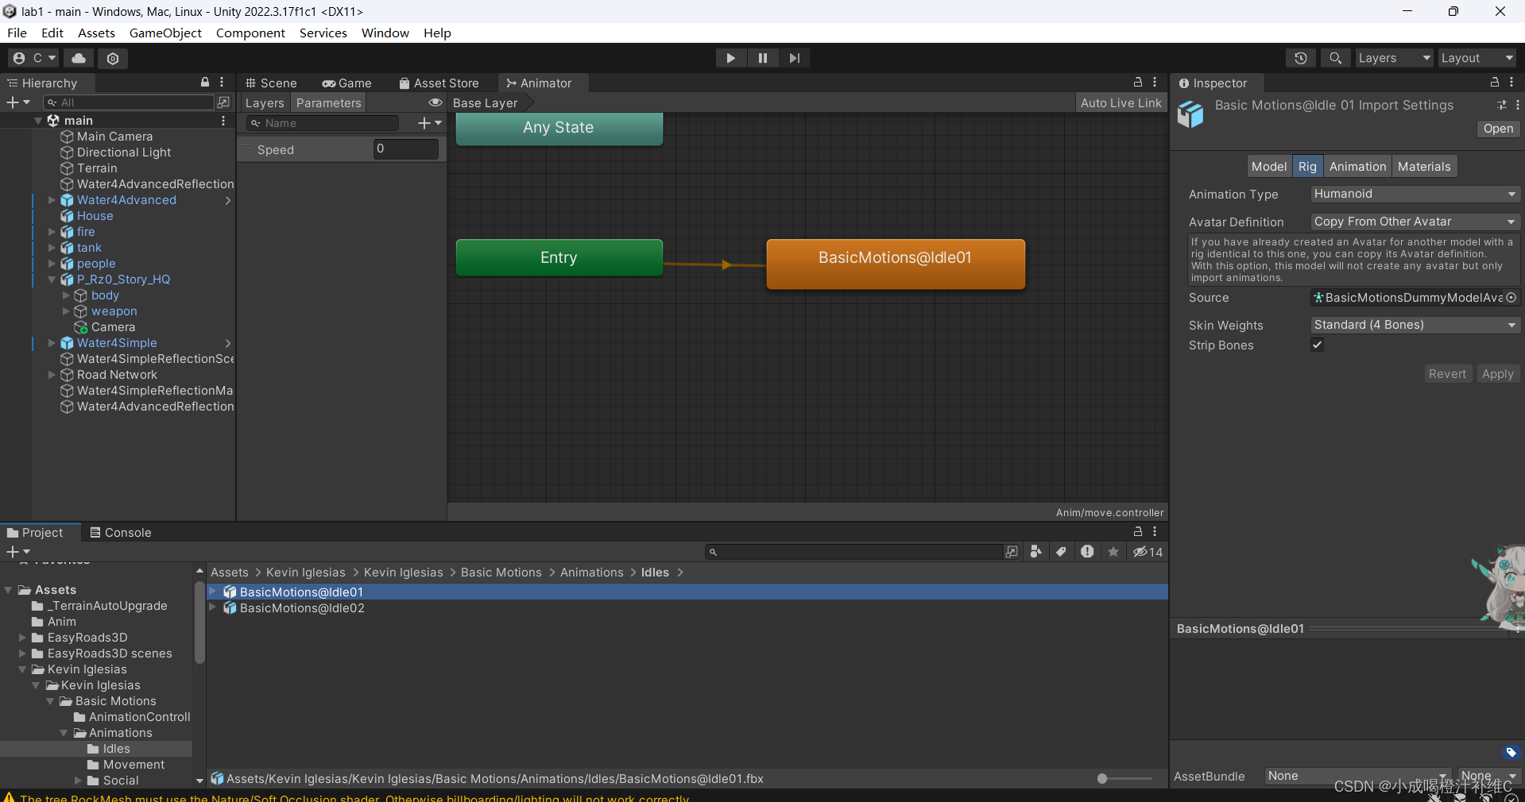
Task: Switch to the Animation tab in Inspector
Action: point(1357,167)
